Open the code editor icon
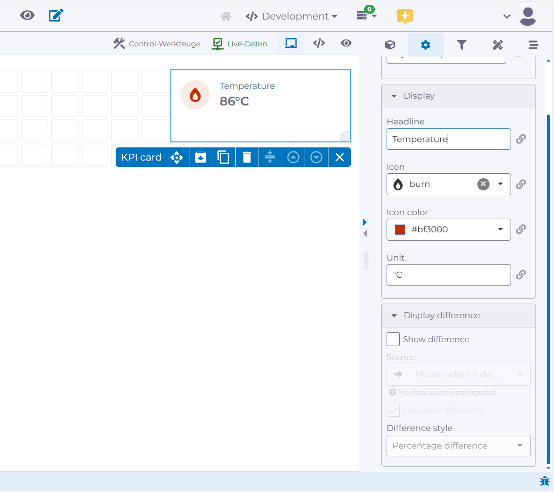This screenshot has height=492, width=554. tap(319, 43)
